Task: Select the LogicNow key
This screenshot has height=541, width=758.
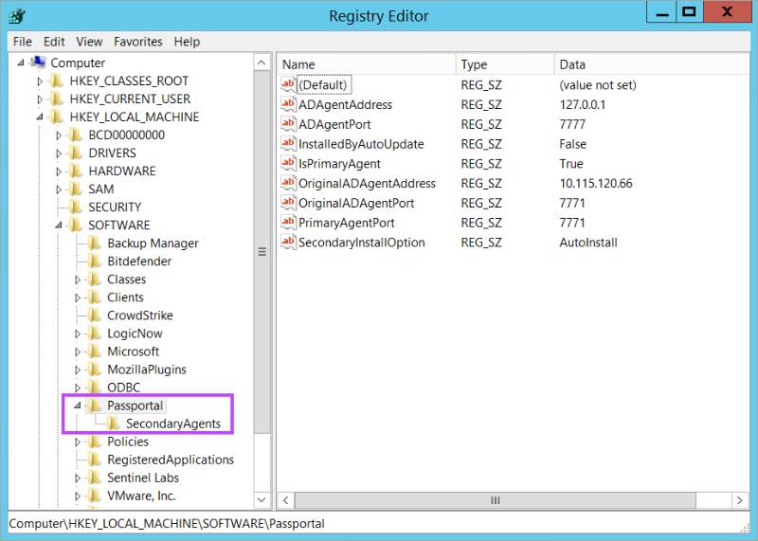Action: [x=135, y=334]
